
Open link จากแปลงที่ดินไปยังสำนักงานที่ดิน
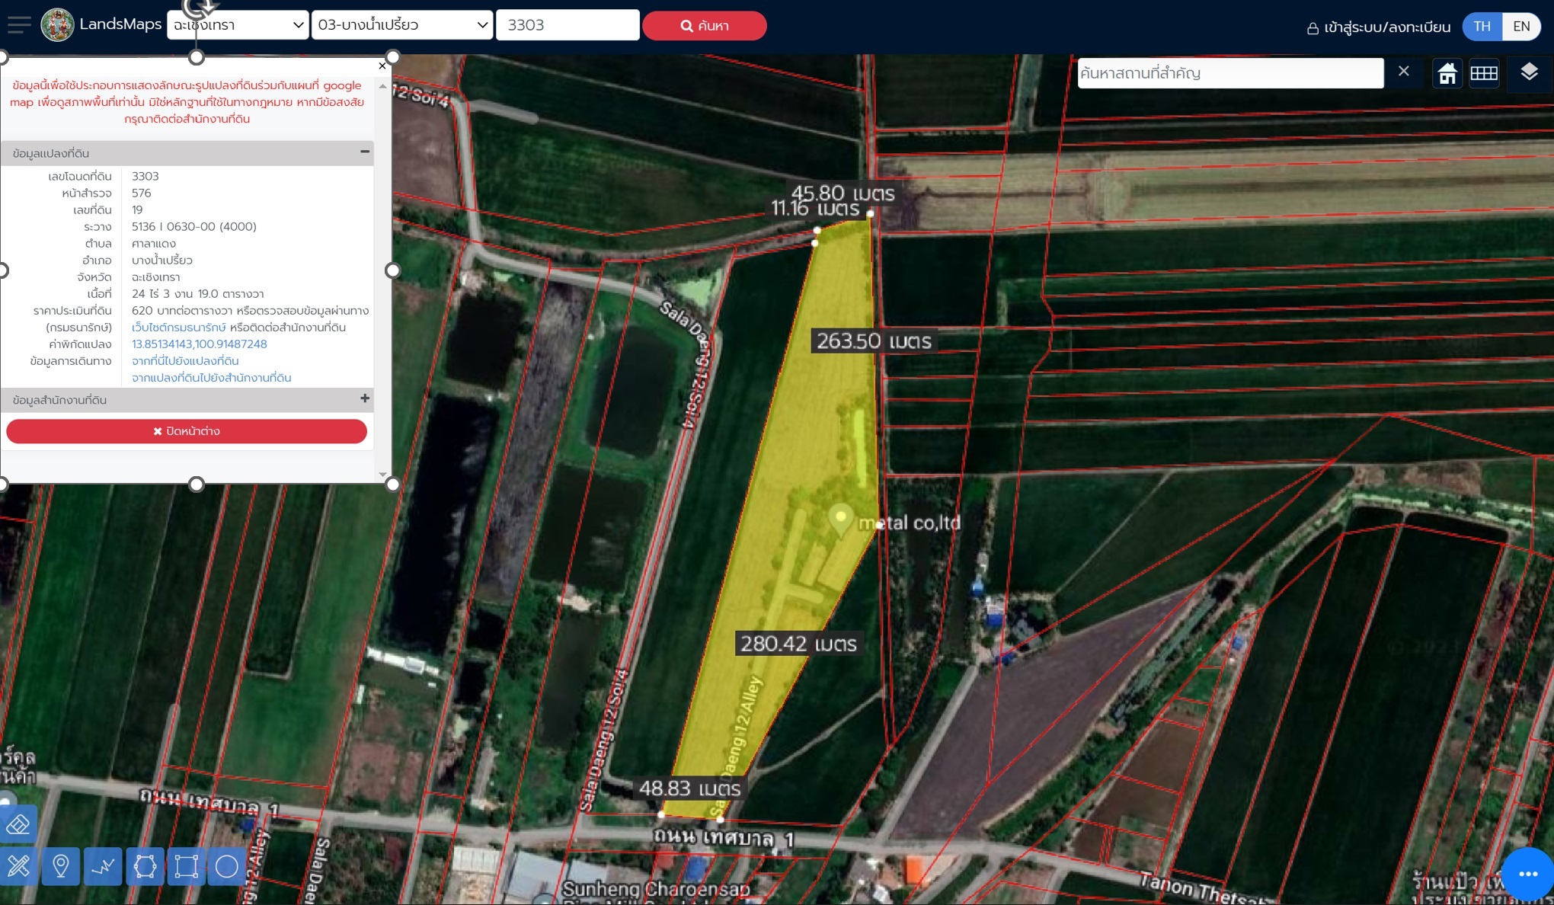point(212,378)
